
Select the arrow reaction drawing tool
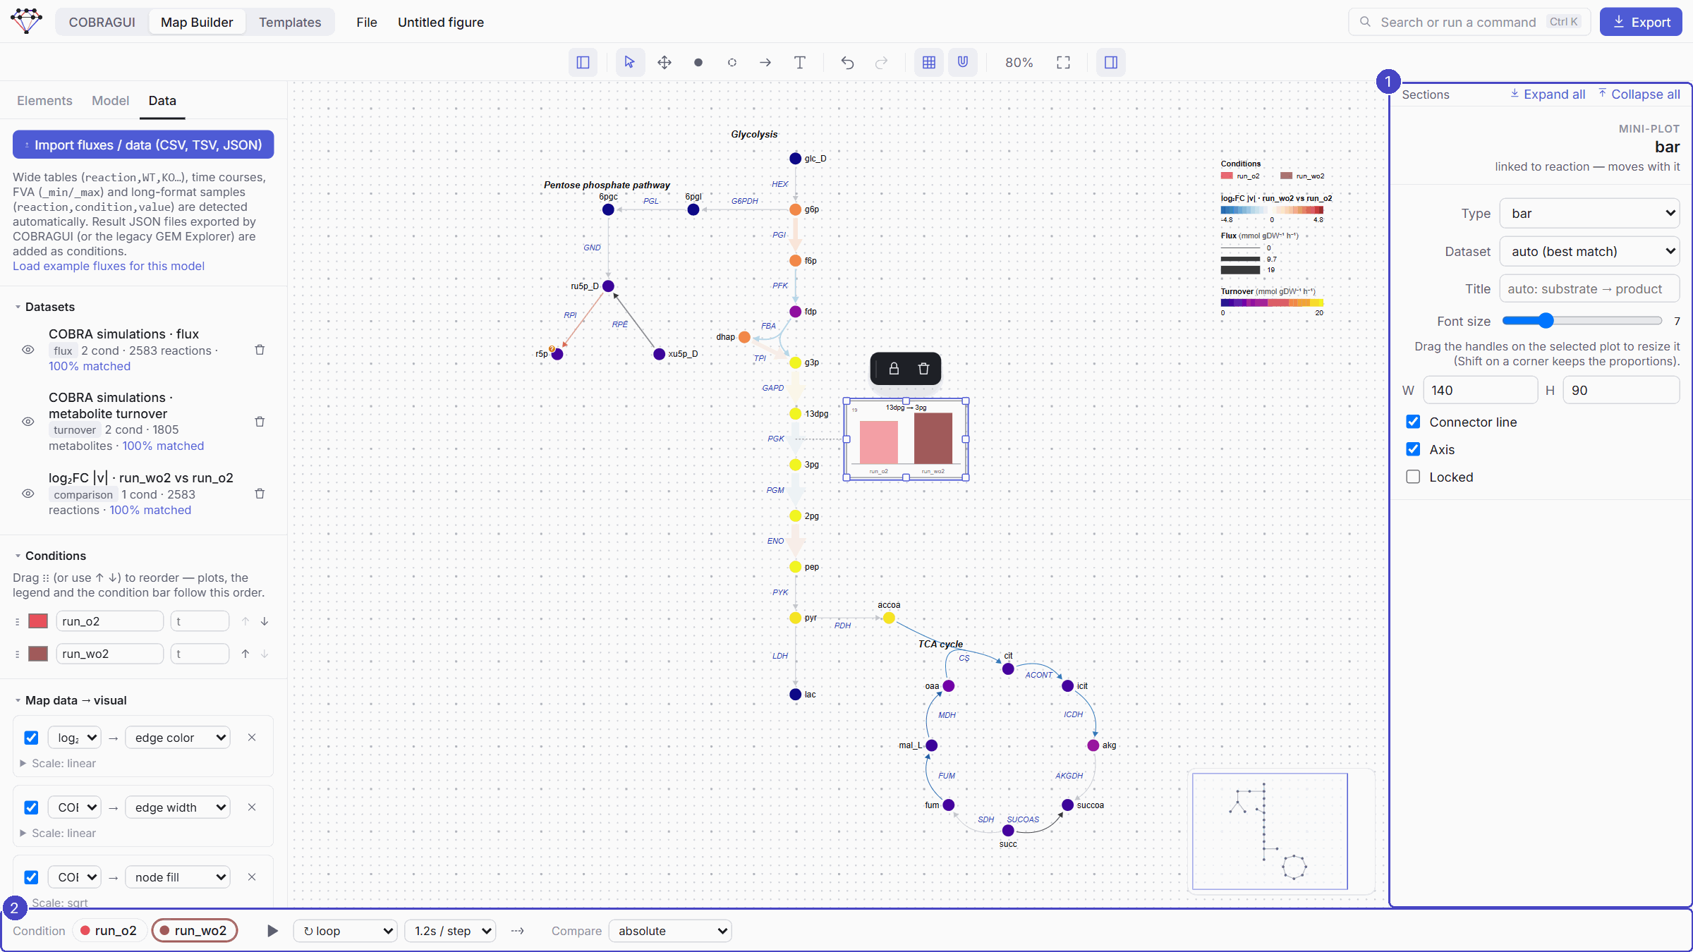[x=765, y=63]
